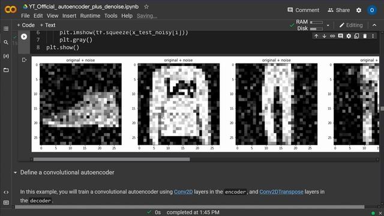Click the noisy trousers image plot

(x=277, y=104)
